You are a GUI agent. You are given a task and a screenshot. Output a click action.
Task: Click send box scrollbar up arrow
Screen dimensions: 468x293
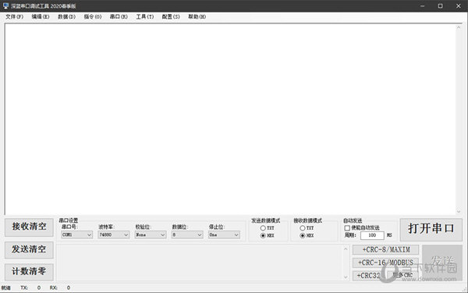coord(346,248)
